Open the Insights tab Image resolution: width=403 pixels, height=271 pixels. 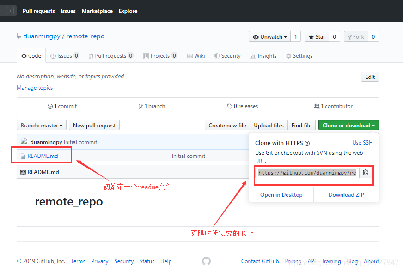click(263, 56)
